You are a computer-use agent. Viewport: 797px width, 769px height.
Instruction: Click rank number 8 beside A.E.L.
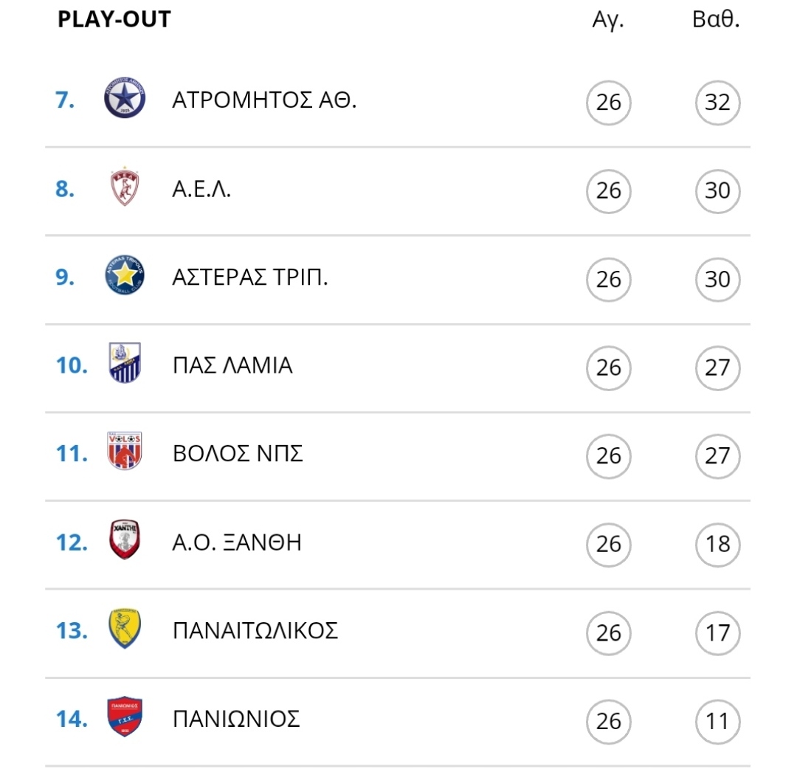tap(64, 189)
